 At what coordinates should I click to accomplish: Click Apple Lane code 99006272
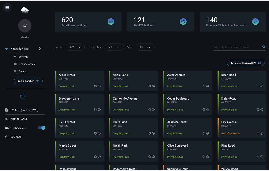click(x=117, y=79)
